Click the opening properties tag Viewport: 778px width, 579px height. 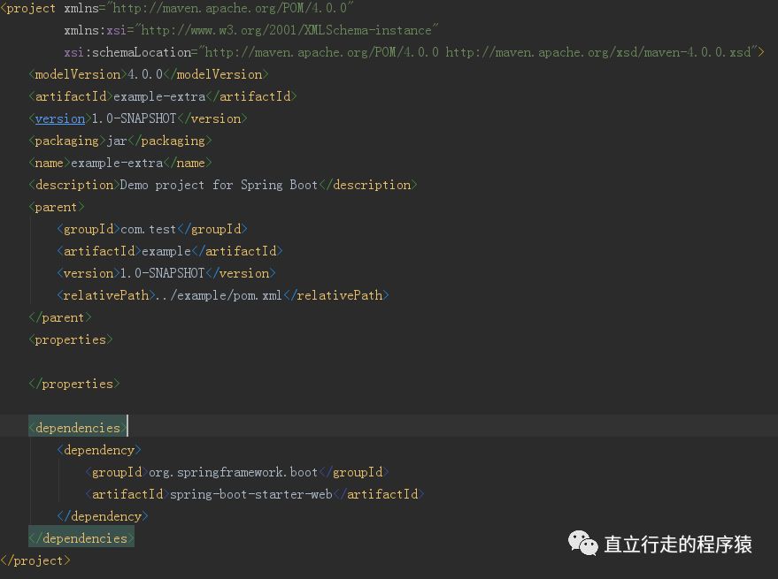(x=71, y=339)
